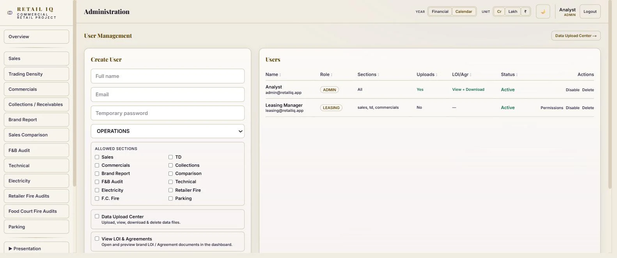Open Permissions for Leasing Manager

click(x=552, y=108)
